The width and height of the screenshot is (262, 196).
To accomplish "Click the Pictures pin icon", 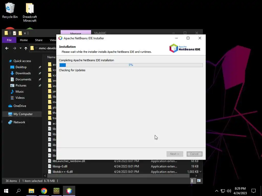I will click(40, 85).
